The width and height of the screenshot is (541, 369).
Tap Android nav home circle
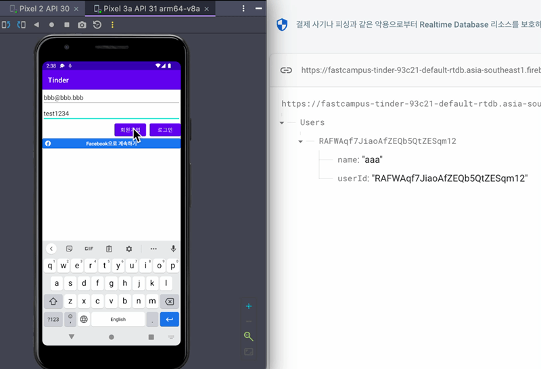tap(111, 337)
